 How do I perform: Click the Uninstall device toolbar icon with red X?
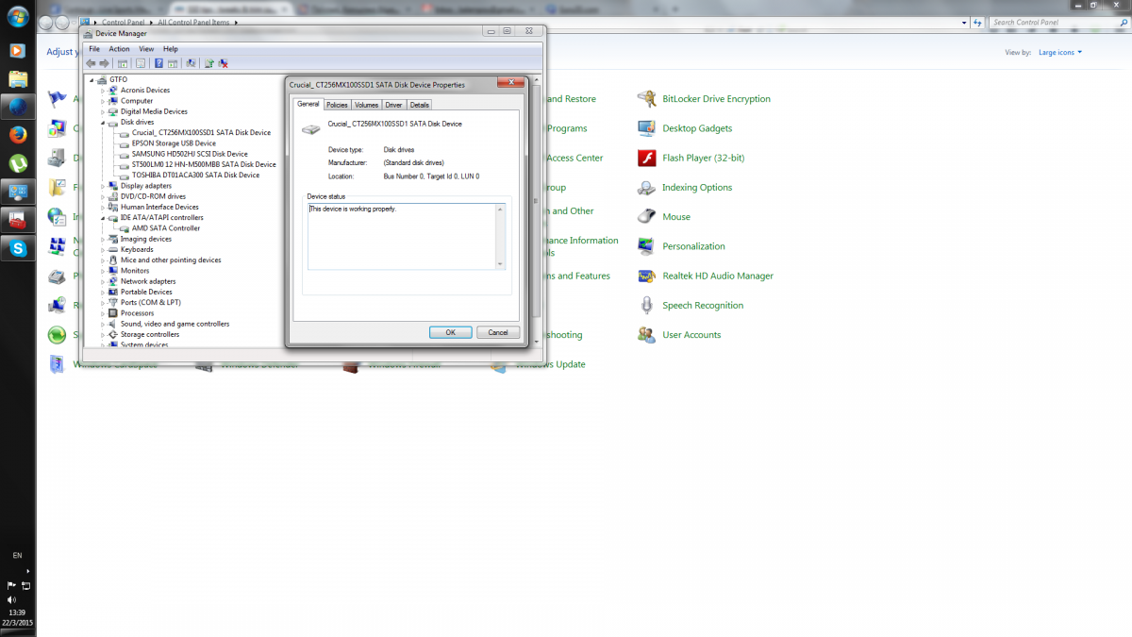pyautogui.click(x=224, y=63)
